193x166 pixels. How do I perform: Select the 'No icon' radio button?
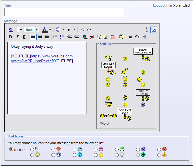pyautogui.click(x=11, y=149)
